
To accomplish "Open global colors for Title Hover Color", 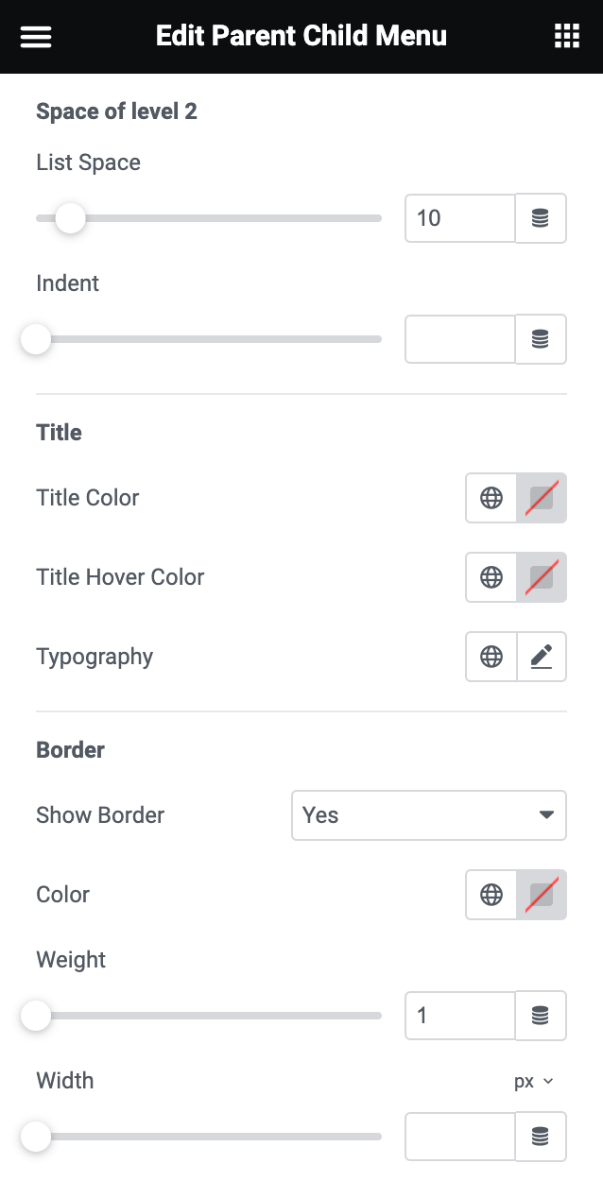I will [491, 577].
